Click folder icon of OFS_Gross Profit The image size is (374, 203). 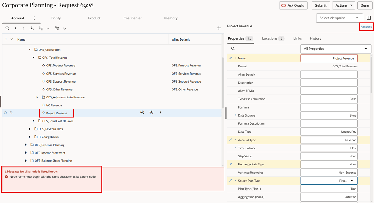36,50
